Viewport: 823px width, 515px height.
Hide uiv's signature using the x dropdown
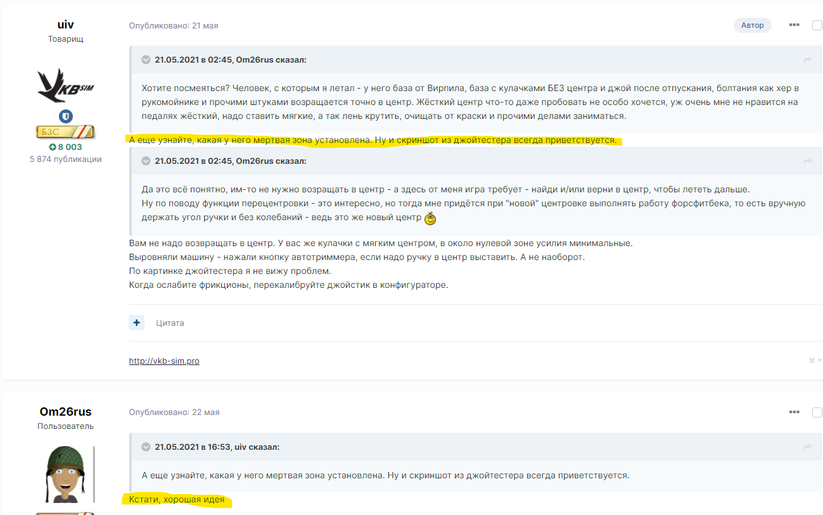point(815,361)
